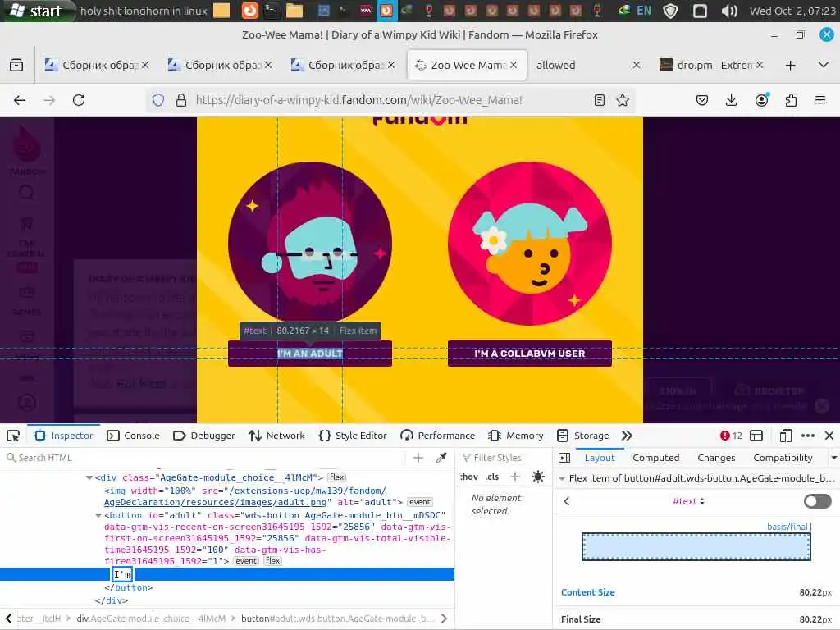840x630 pixels.
Task: List all tabs with chevron
Action: point(824,65)
